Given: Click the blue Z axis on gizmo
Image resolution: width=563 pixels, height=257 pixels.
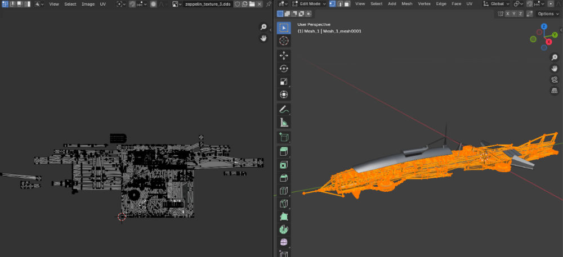Looking at the screenshot, I should 544,26.
